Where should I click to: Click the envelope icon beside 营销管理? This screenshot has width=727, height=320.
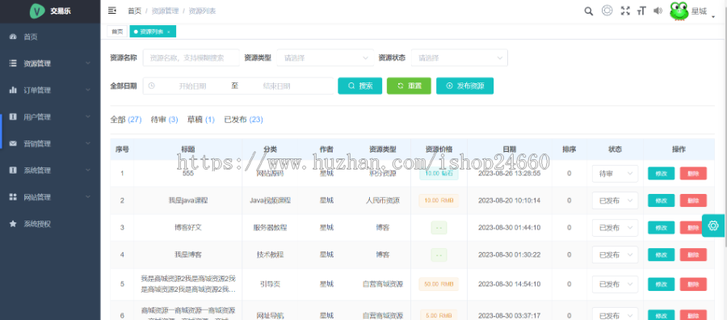coord(13,143)
